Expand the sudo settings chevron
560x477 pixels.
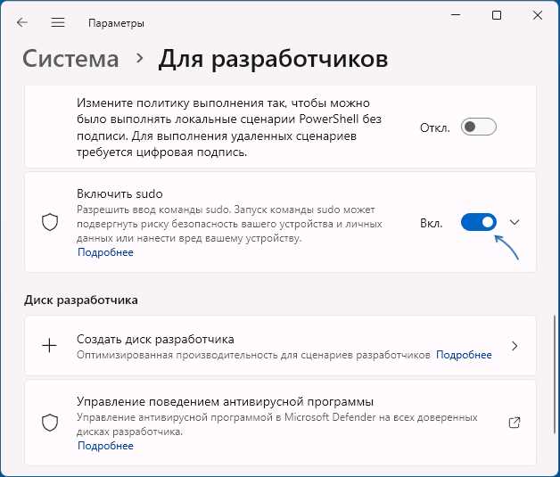[x=515, y=222]
